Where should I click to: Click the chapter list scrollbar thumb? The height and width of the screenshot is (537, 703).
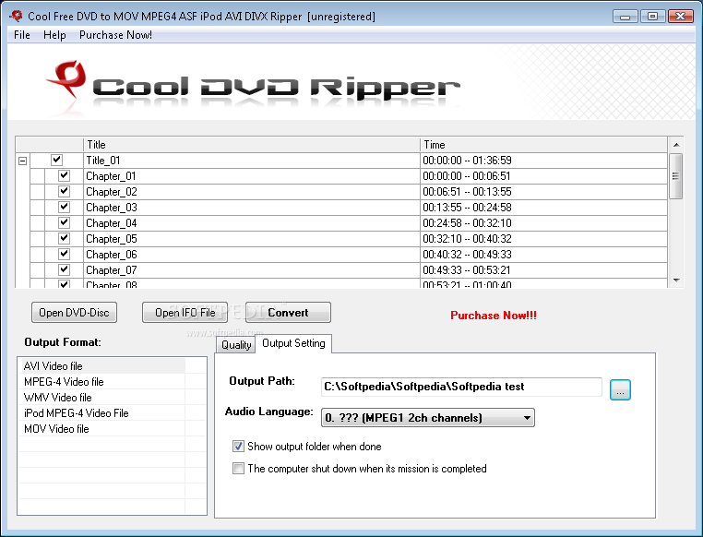pos(675,176)
